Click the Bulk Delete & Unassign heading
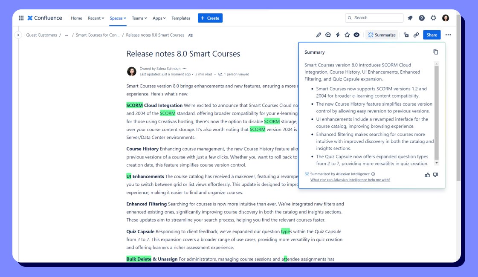Screen dimensions: 478x277 (x=152, y=259)
